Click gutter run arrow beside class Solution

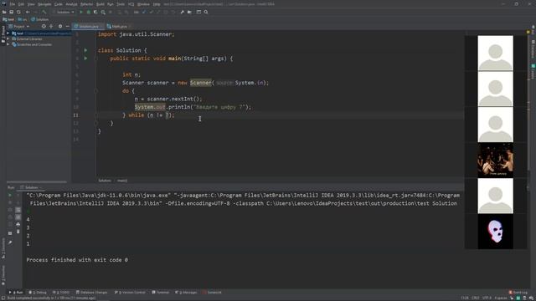(x=85, y=50)
